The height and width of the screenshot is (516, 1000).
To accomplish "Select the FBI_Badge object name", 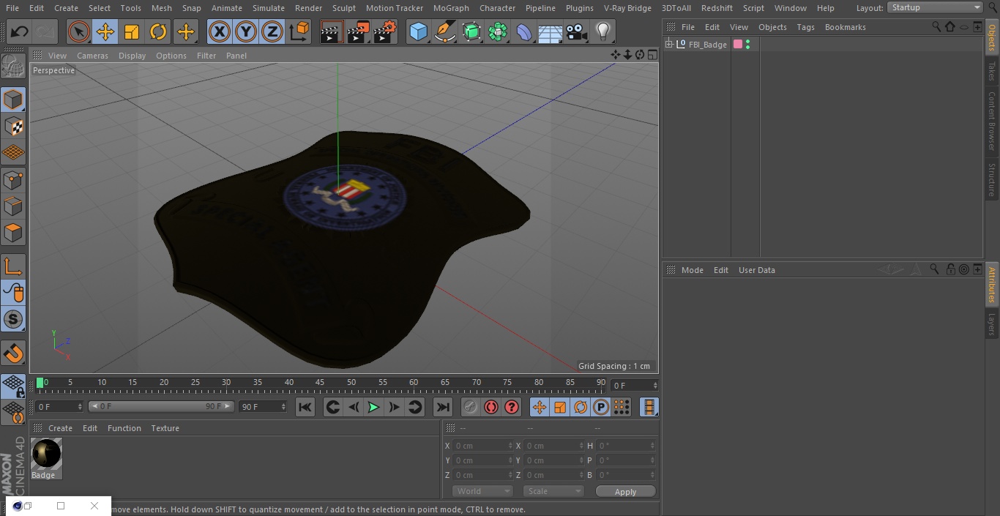I will 708,45.
